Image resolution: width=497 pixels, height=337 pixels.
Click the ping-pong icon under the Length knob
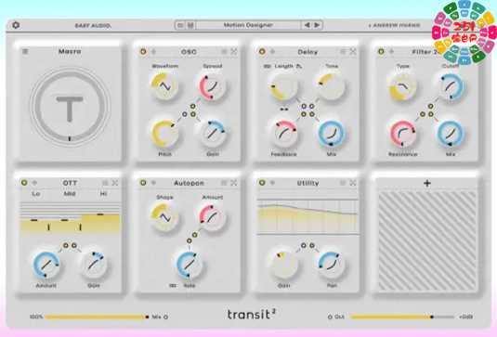point(283,109)
